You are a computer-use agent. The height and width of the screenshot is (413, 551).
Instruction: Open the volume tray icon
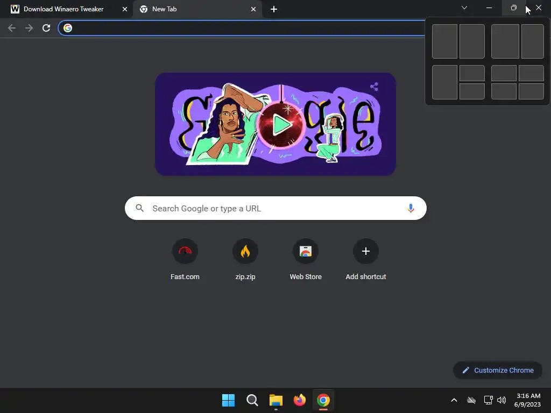tap(501, 400)
